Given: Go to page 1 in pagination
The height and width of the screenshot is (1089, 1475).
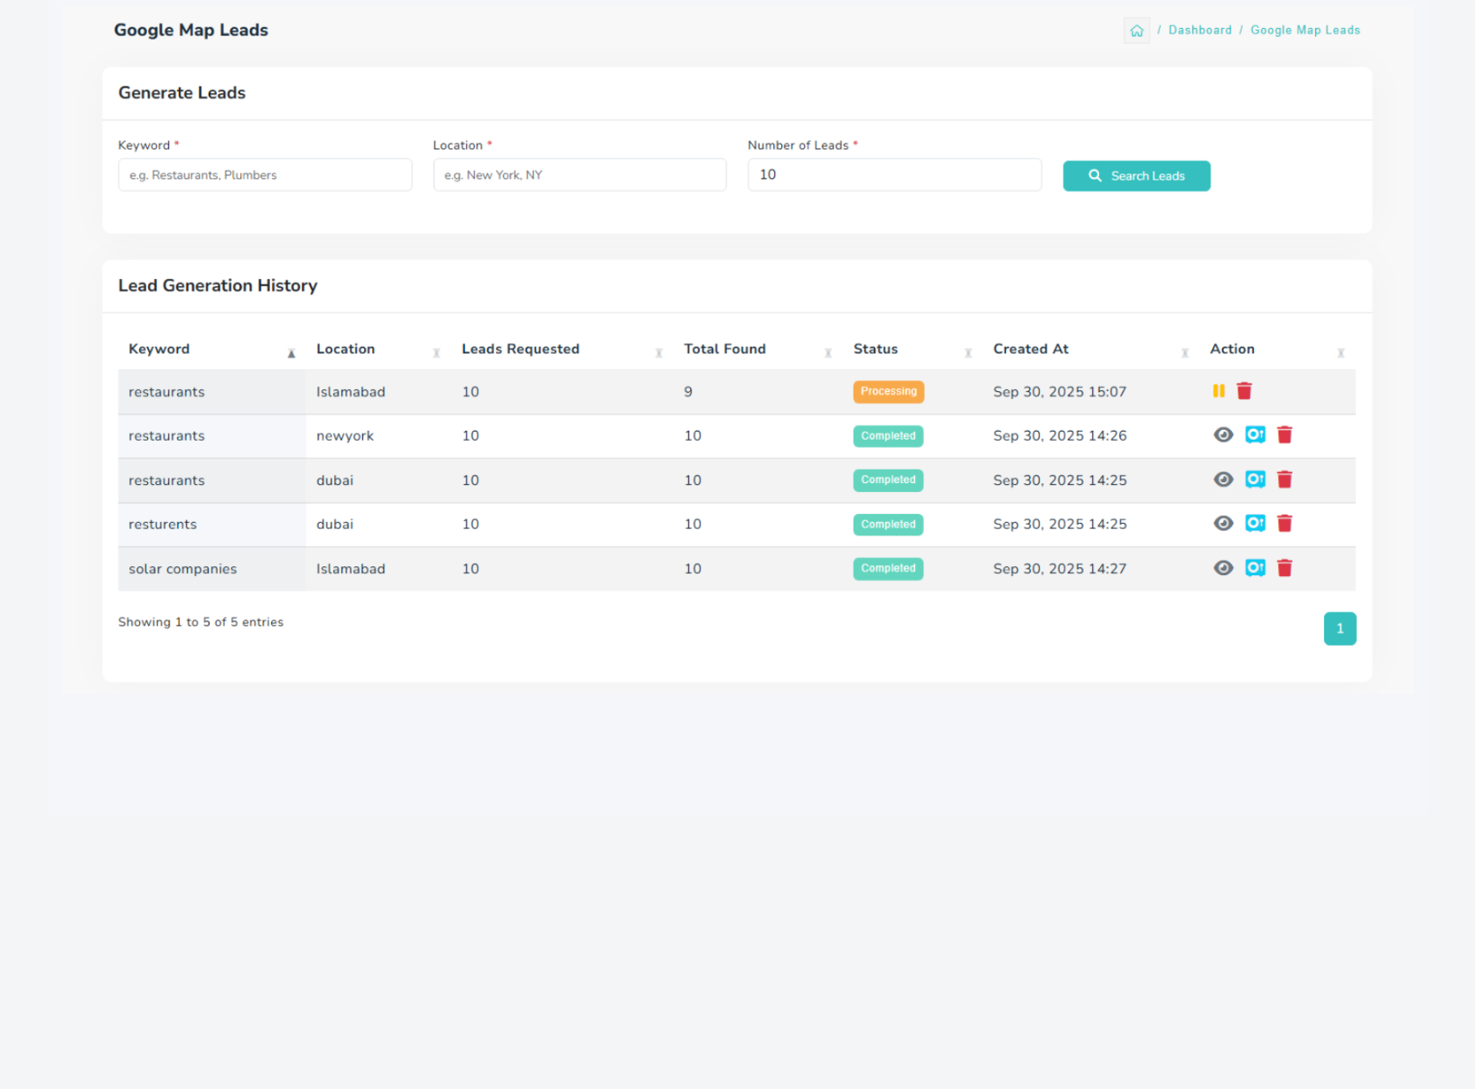Looking at the screenshot, I should pyautogui.click(x=1340, y=628).
